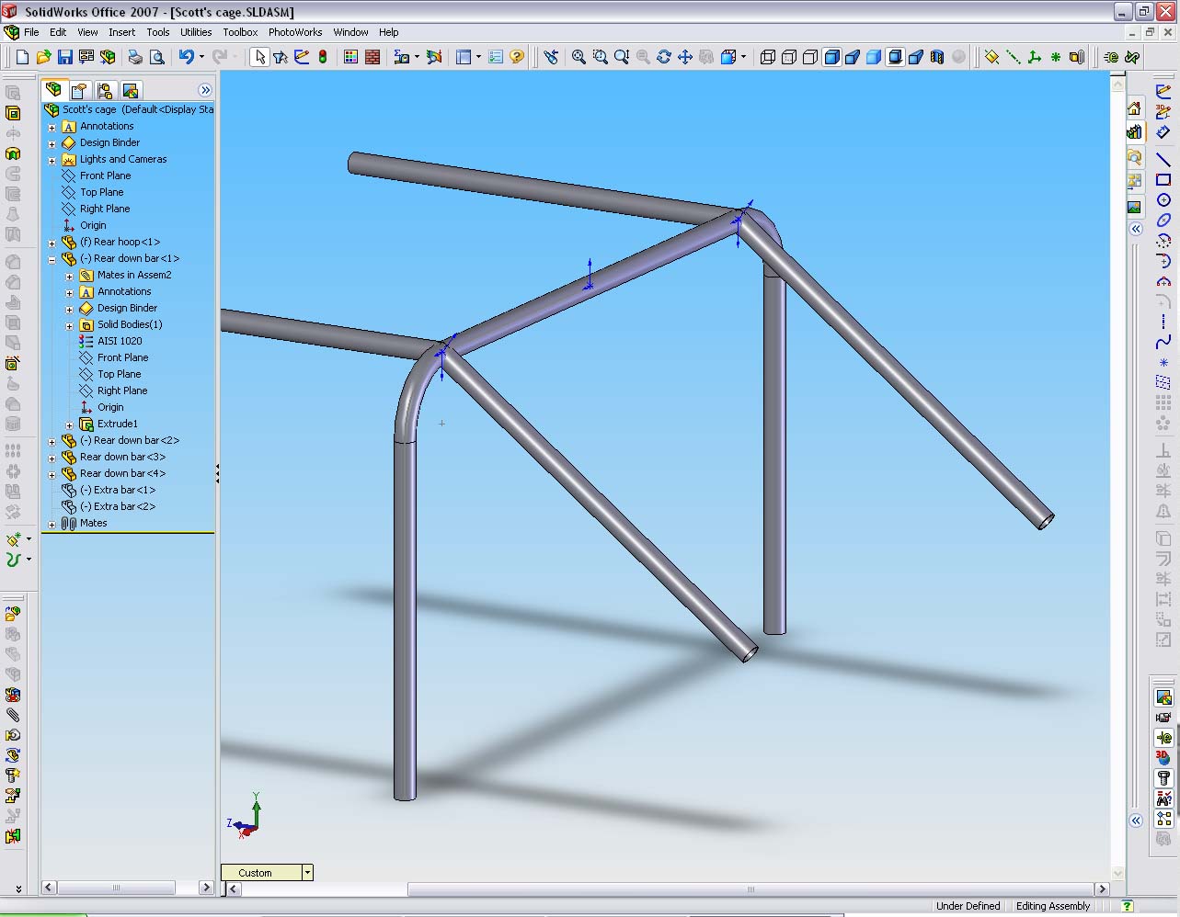Screen dimensions: 1180x917
Task: Click the Save icon in toolbar
Action: (x=64, y=57)
